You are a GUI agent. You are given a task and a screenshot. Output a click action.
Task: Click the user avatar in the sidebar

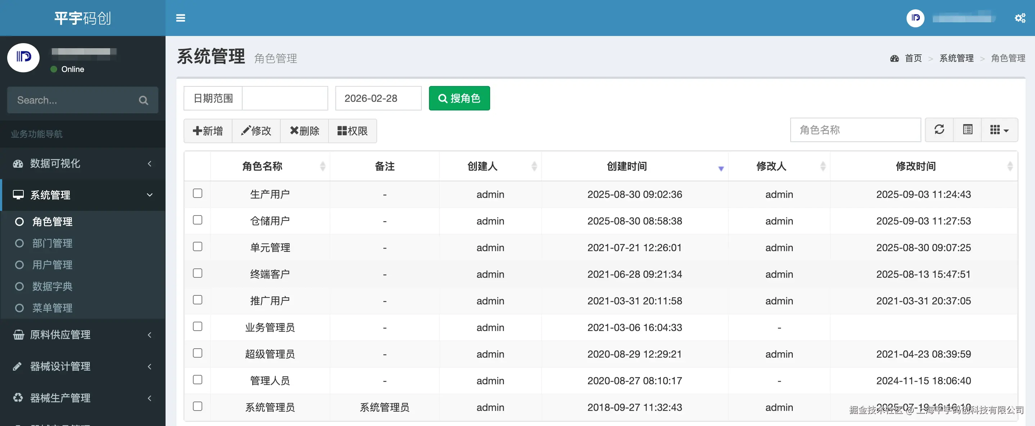click(x=23, y=58)
